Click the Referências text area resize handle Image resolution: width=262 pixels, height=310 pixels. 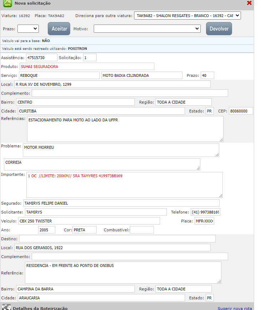click(x=221, y=140)
